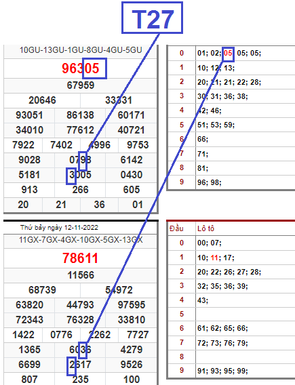Select the four-digit number 1422
The height and width of the screenshot is (385, 295).
tap(23, 335)
